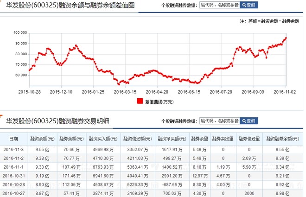Click the 融资偿还额(元) column header
This screenshot has width=306, height=197.
[138, 139]
